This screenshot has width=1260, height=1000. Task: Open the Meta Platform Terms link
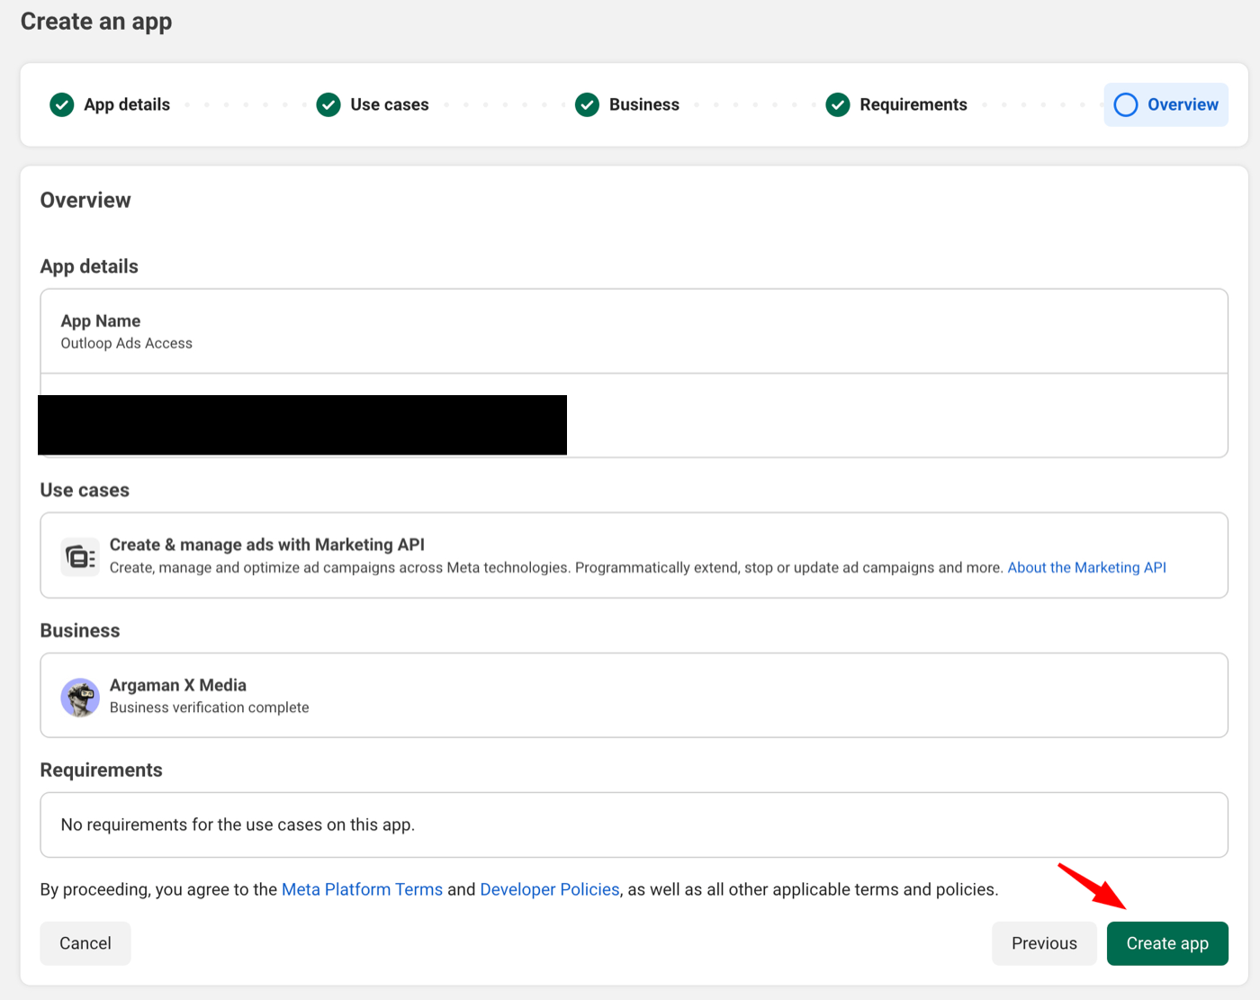[x=362, y=889]
